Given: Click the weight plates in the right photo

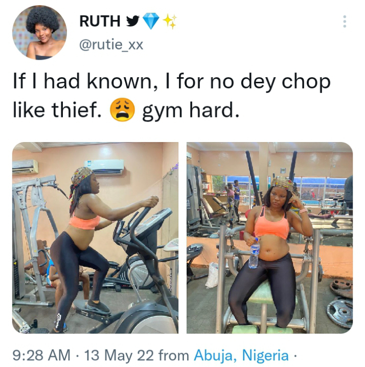Looking at the screenshot, I should click(340, 304).
